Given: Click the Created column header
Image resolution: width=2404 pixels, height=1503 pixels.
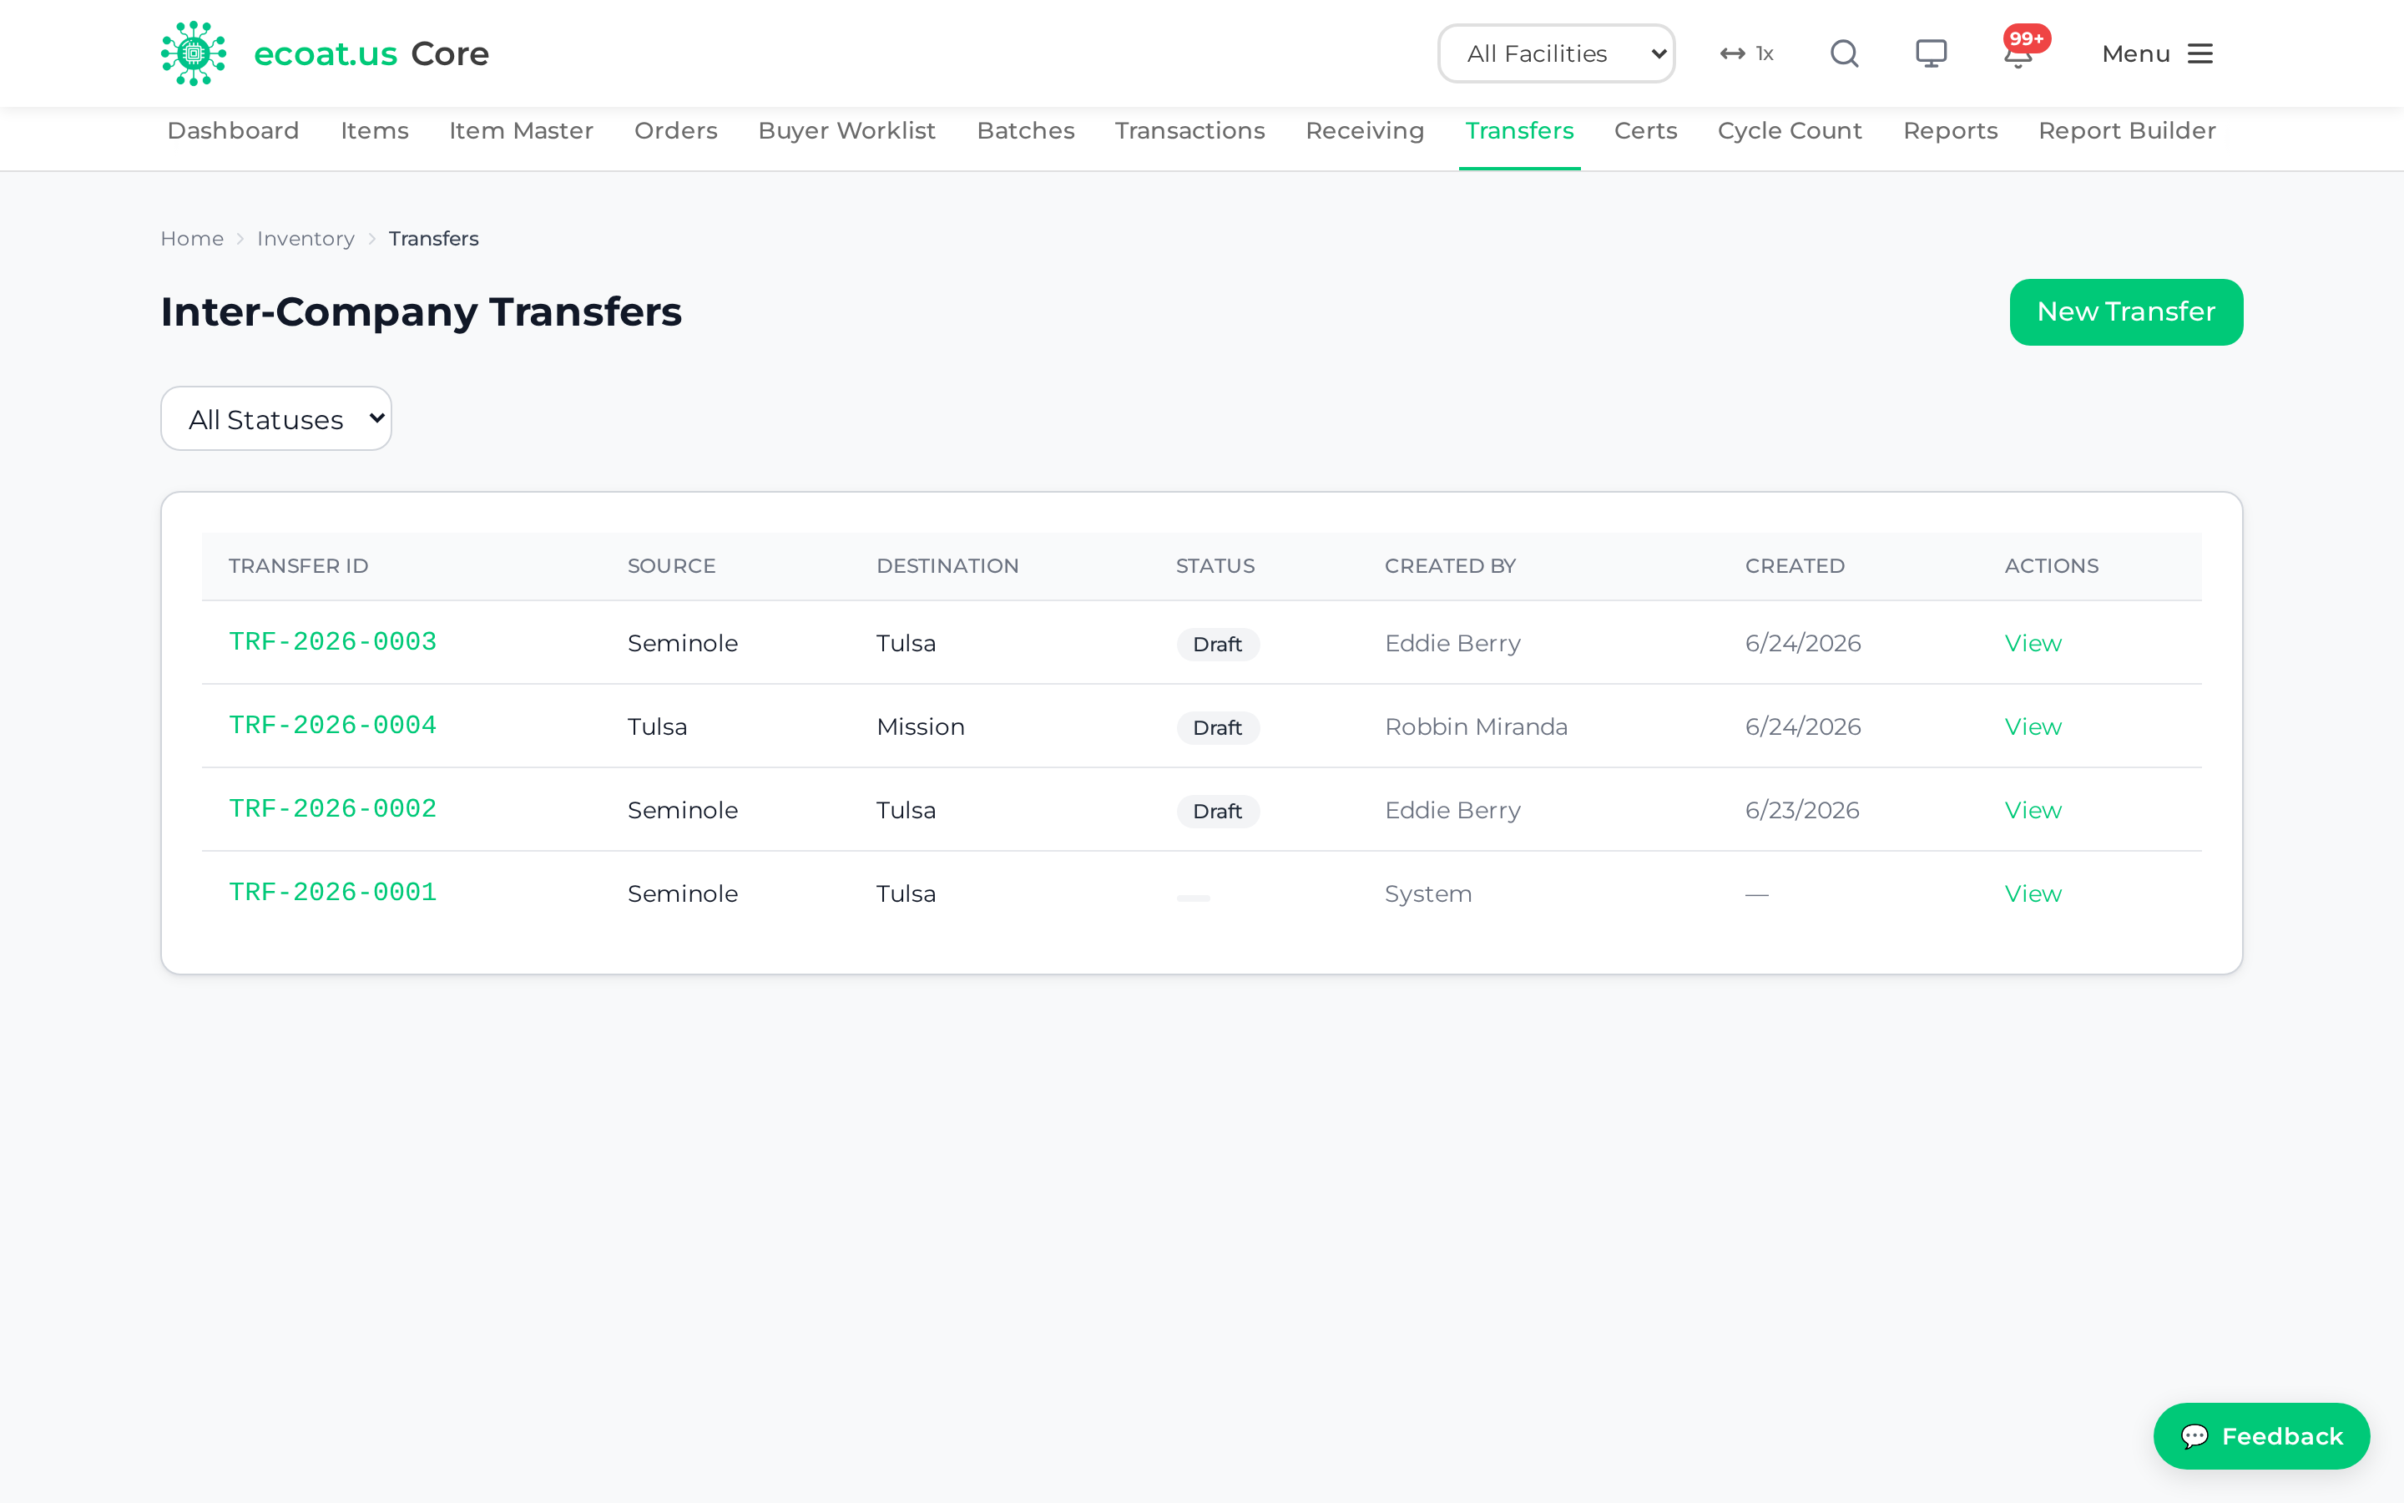Looking at the screenshot, I should click(x=1795, y=565).
